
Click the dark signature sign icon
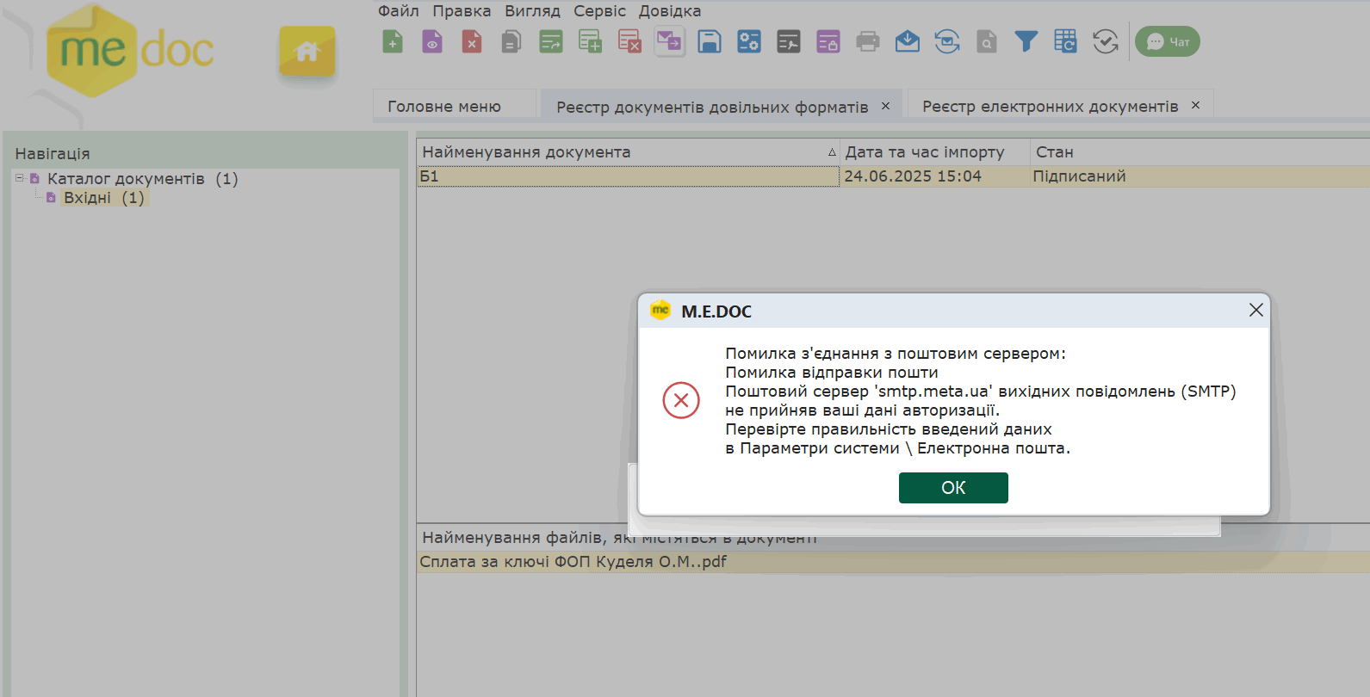pos(789,41)
